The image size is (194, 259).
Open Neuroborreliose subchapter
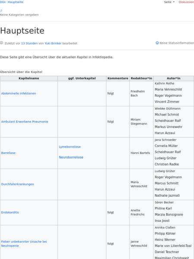click(x=71, y=157)
